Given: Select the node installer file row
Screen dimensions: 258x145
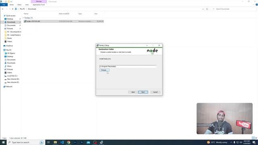Looking at the screenshot, I should click(x=64, y=21).
